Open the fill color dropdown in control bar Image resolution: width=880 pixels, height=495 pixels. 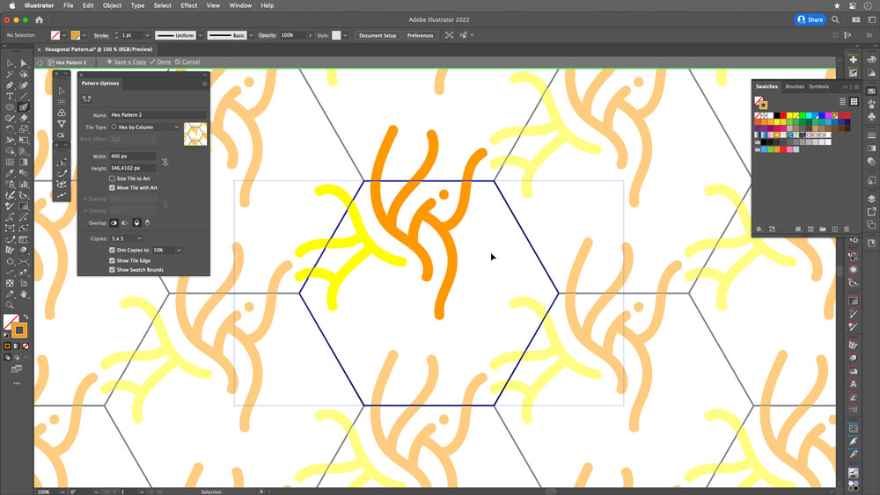point(64,35)
